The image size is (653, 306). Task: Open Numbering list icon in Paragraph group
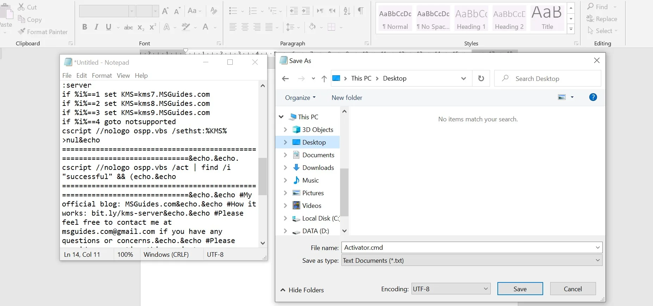tap(252, 11)
